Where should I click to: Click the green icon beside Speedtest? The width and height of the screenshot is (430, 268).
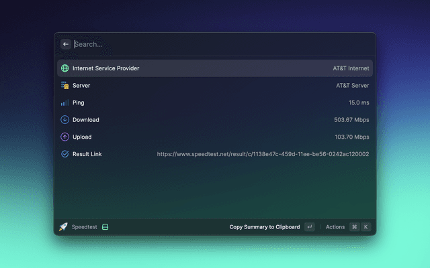[105, 226]
